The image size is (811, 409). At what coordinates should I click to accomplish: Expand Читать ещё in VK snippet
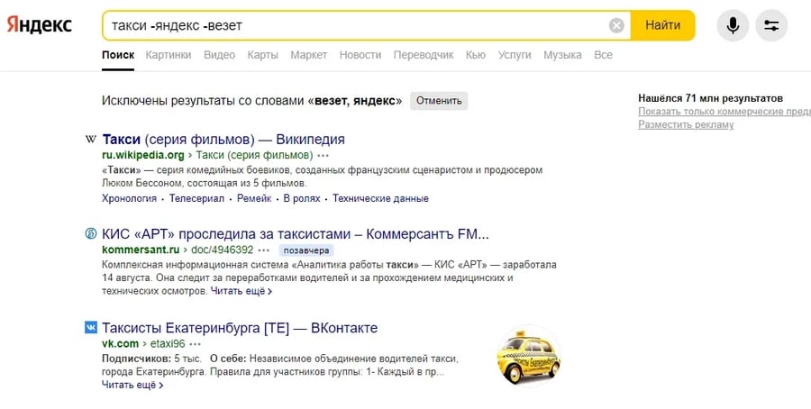132,386
